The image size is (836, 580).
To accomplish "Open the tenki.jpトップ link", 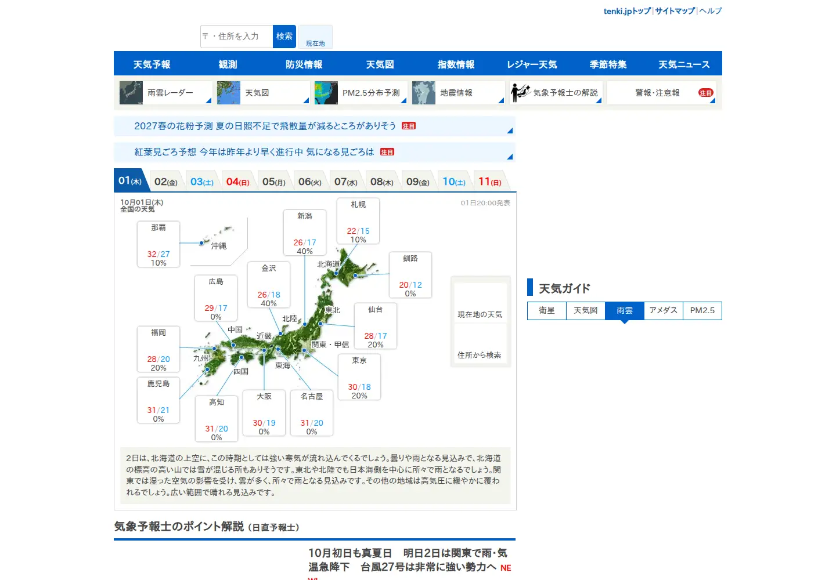I will click(x=627, y=11).
